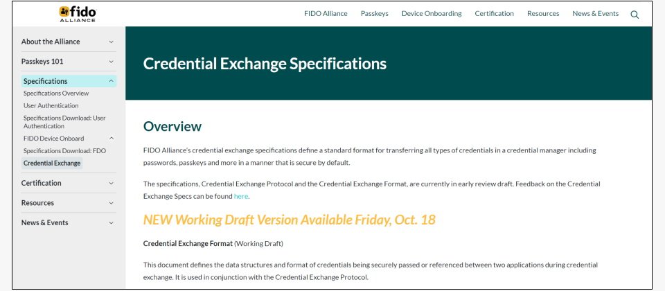Collapse FIDO Device Onboard chevron
665x291 pixels.
112,139
